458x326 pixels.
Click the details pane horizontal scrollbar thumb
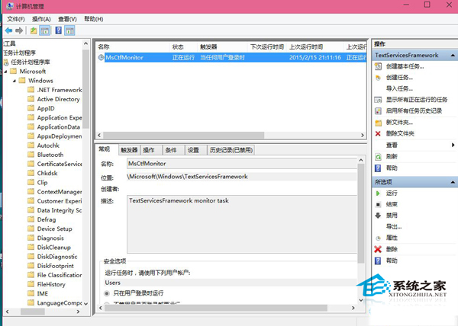click(216, 308)
